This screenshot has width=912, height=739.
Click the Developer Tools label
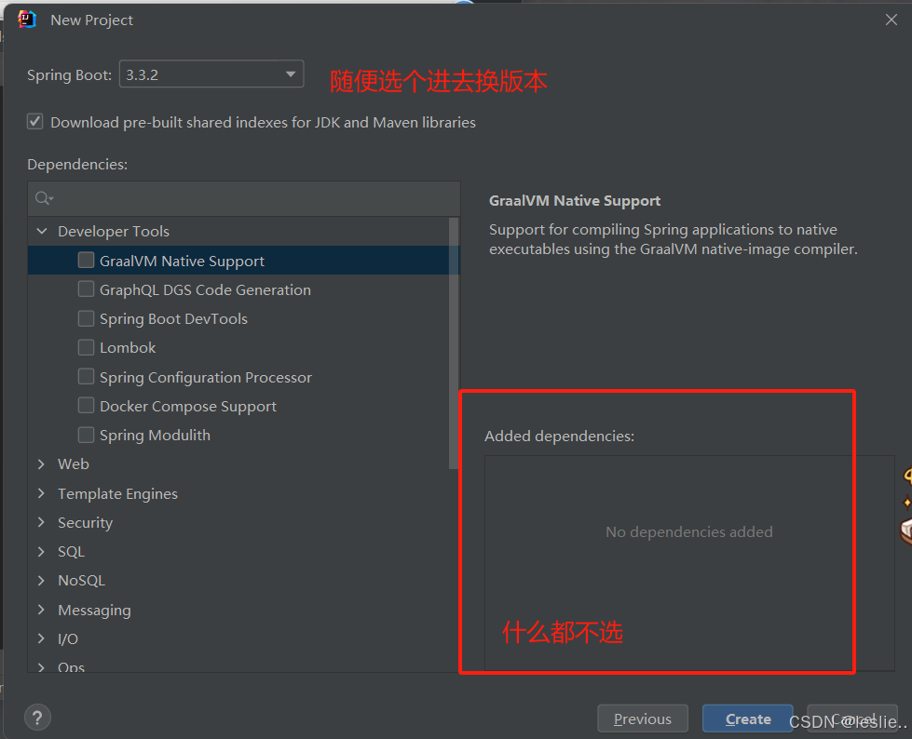coord(114,231)
